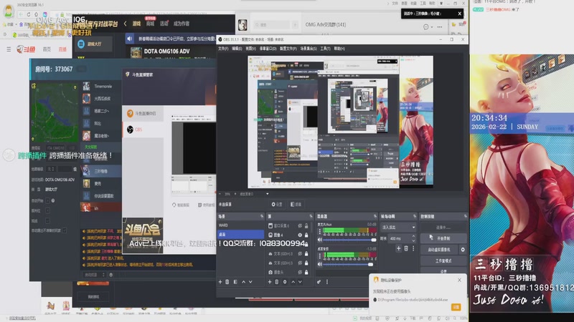Open source properties button above docks
Viewport: 574px width, 322px height.
coord(277,205)
